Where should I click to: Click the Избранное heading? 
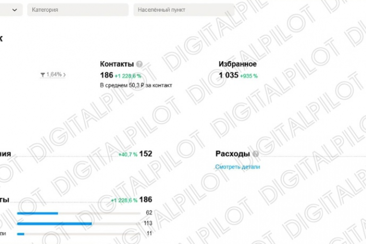(237, 64)
